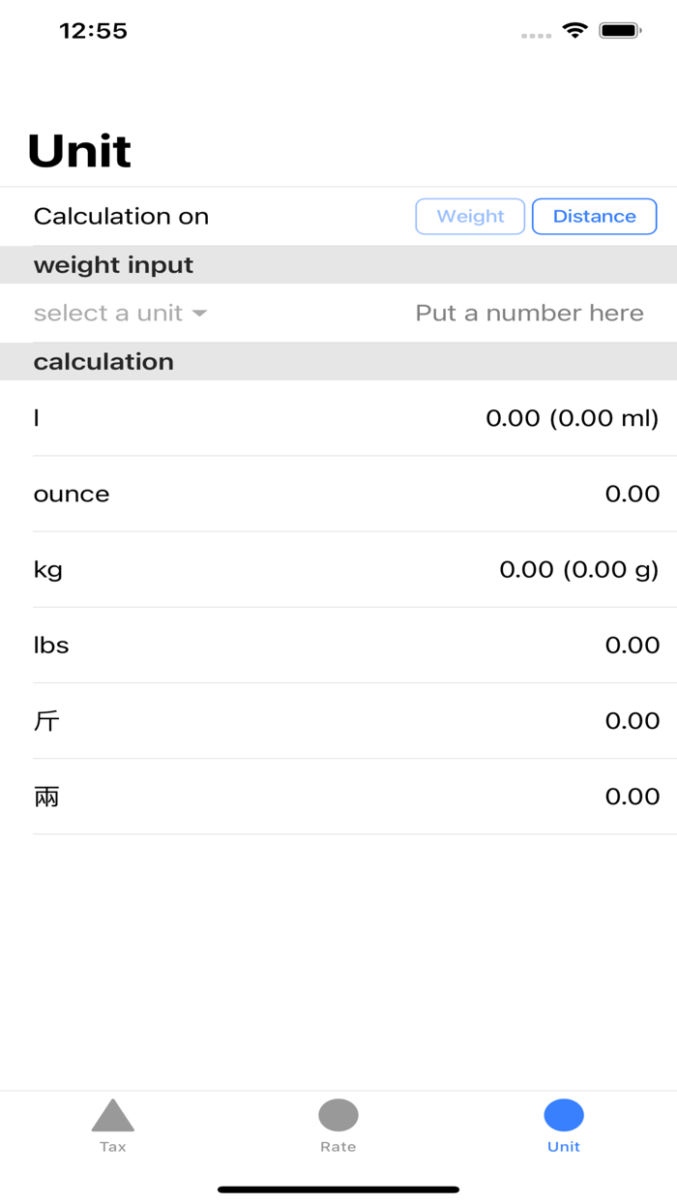
Task: Switch calculation to Weight
Action: 470,217
